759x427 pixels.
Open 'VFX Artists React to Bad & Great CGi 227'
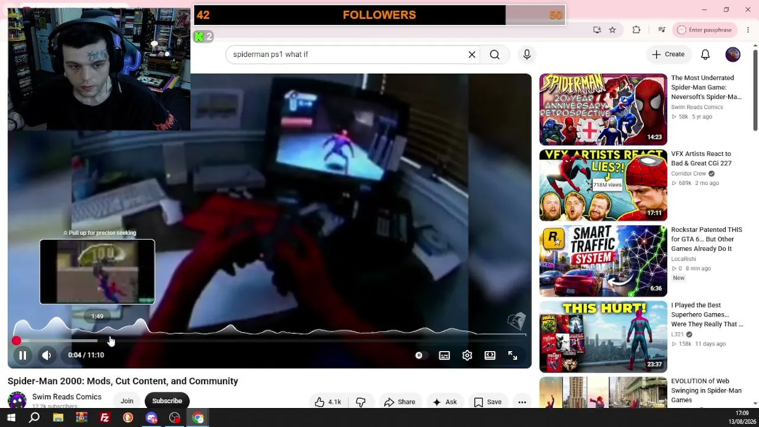tap(701, 158)
